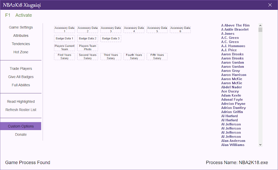Select 'Aaron Harrison' in roster list
The width and height of the screenshot is (278, 170).
pos(234,75)
